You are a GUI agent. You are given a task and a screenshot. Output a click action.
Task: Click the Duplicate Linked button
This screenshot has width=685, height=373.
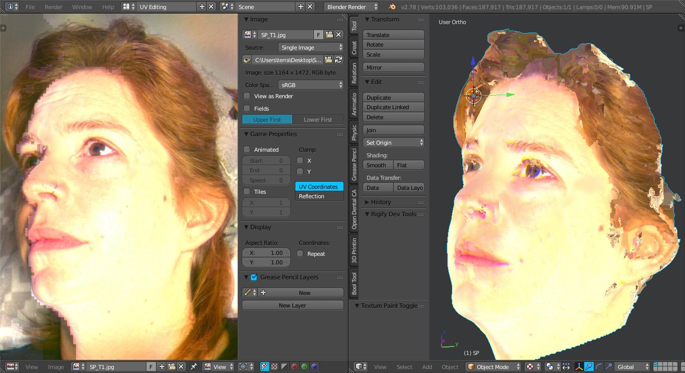coord(394,107)
